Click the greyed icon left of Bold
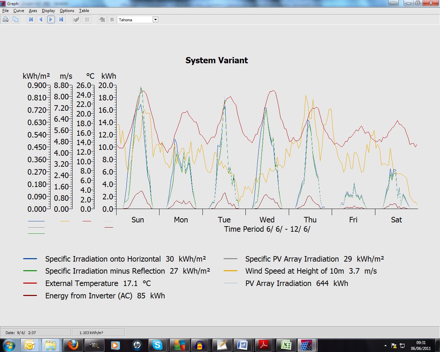Screen dimensions: 440x352 (x=102, y=20)
